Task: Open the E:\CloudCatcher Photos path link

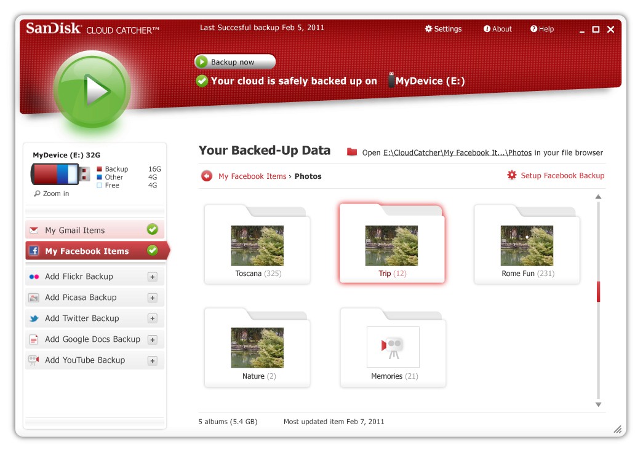Action: (x=457, y=152)
